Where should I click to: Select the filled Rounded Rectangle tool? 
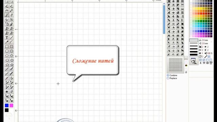click(12, 51)
